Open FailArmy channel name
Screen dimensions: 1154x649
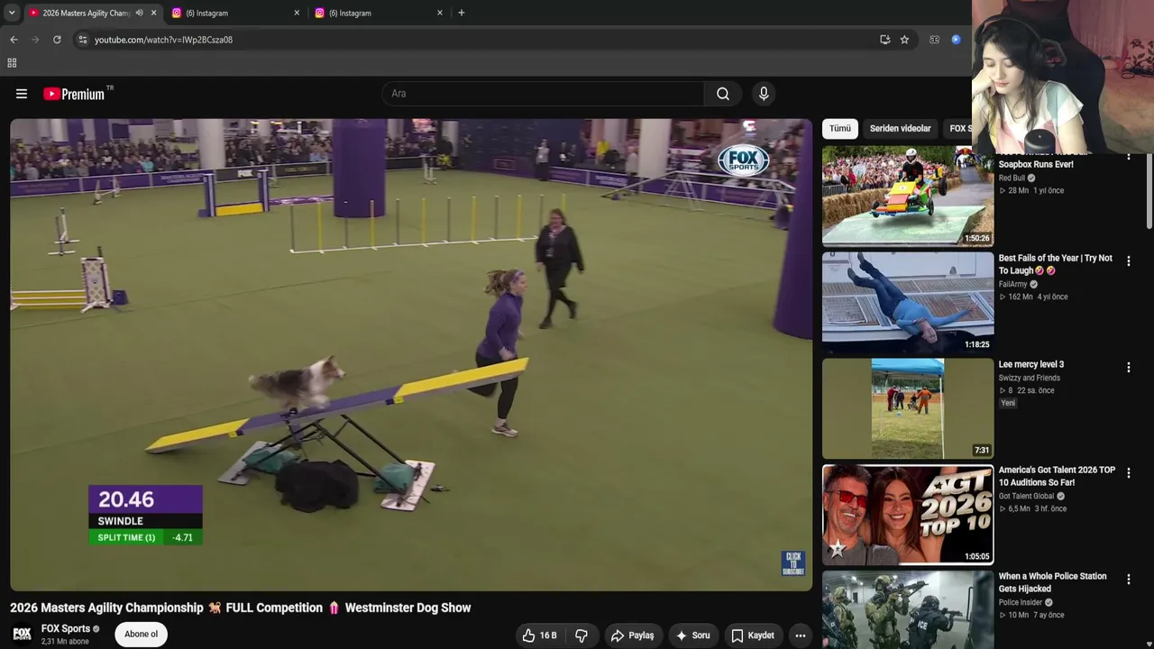click(x=1013, y=284)
